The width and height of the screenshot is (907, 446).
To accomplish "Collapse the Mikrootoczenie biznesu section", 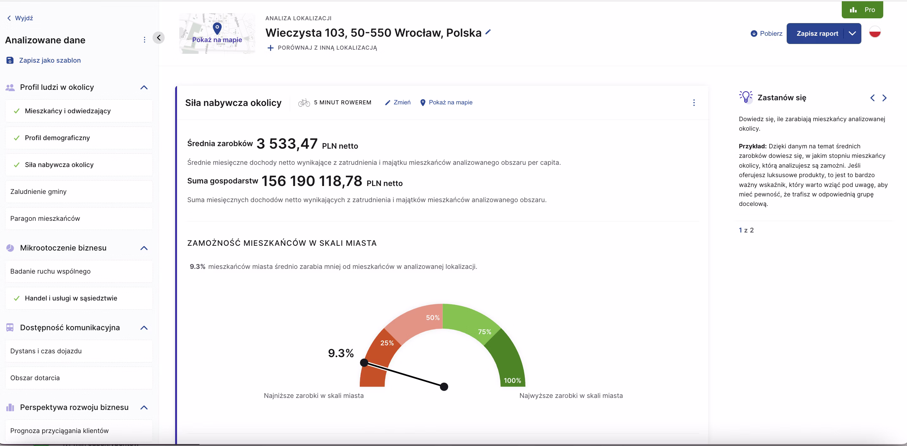I will (x=144, y=248).
